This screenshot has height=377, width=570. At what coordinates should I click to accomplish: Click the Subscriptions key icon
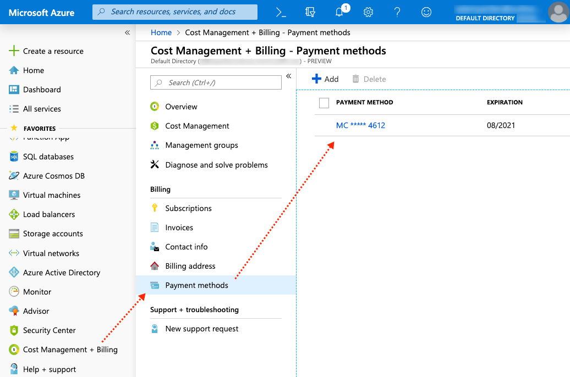155,208
